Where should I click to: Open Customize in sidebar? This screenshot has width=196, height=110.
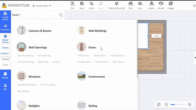coord(5,28)
